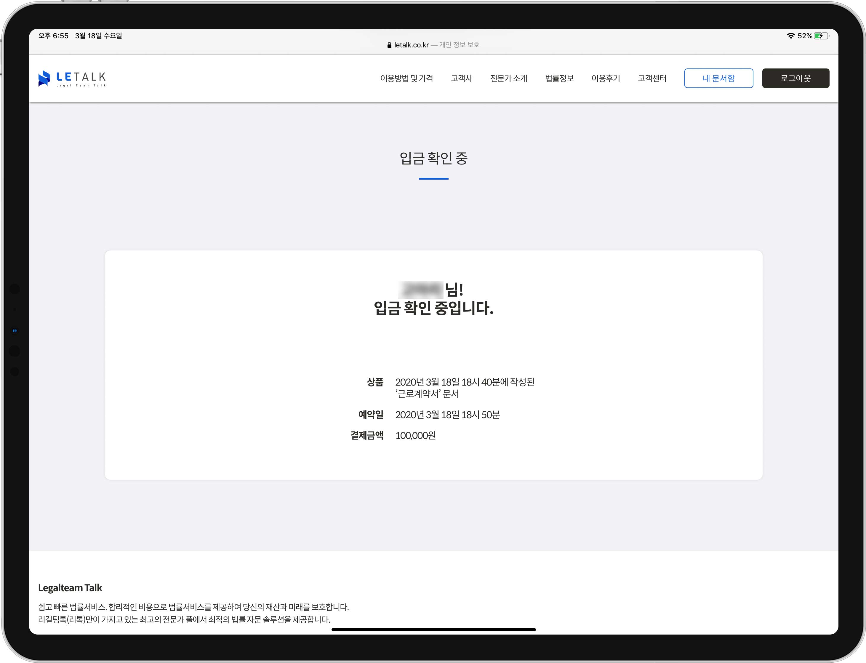Click the Legalteam Talk footer heading

(x=70, y=588)
